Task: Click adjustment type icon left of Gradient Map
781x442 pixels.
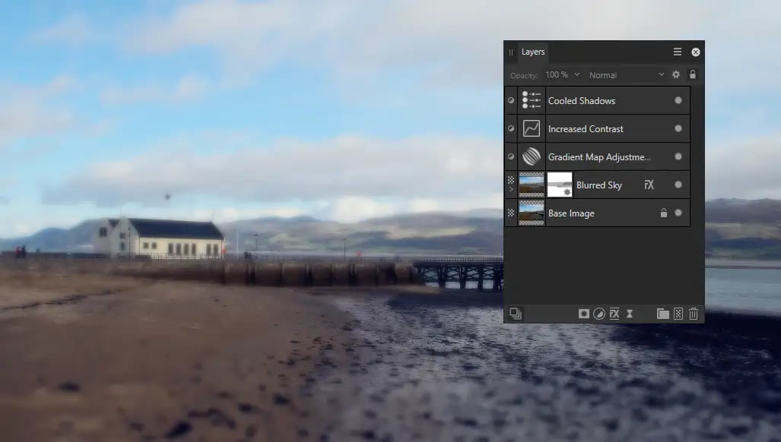Action: tap(511, 156)
